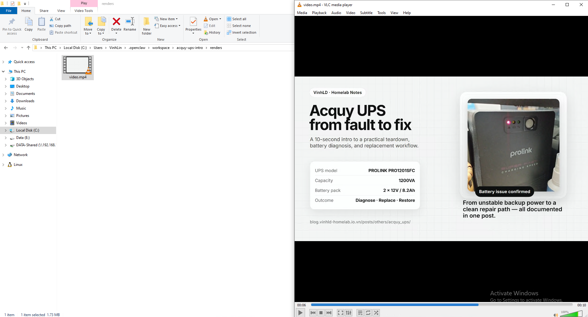Viewport: 588px width, 317px height.
Task: Open Documents in navigation pane
Action: [25, 94]
